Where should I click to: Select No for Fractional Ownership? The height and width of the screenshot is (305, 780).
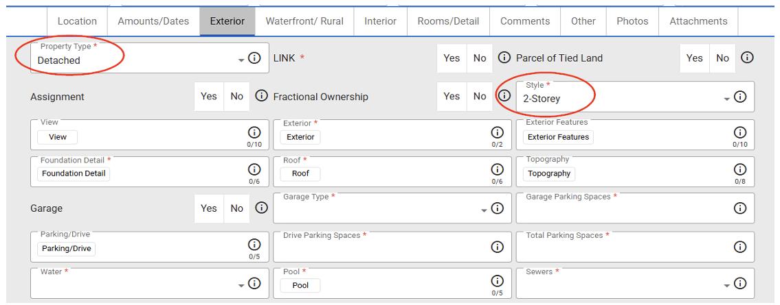[x=480, y=97]
